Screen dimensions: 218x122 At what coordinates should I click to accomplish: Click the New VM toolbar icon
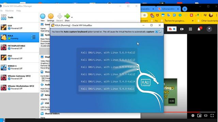43,16
